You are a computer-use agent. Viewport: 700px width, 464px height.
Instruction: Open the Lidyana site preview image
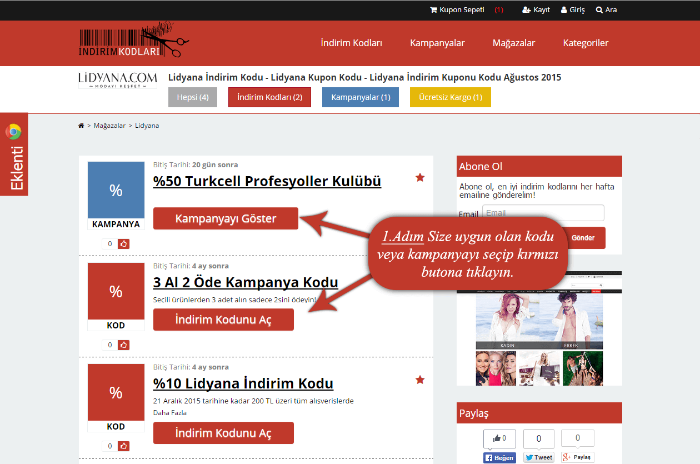539,328
